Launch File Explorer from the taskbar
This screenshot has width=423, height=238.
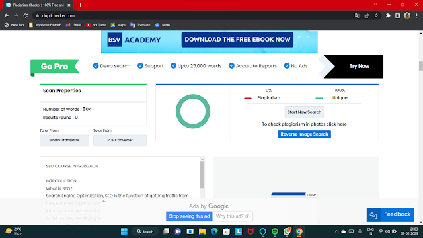click(202, 231)
